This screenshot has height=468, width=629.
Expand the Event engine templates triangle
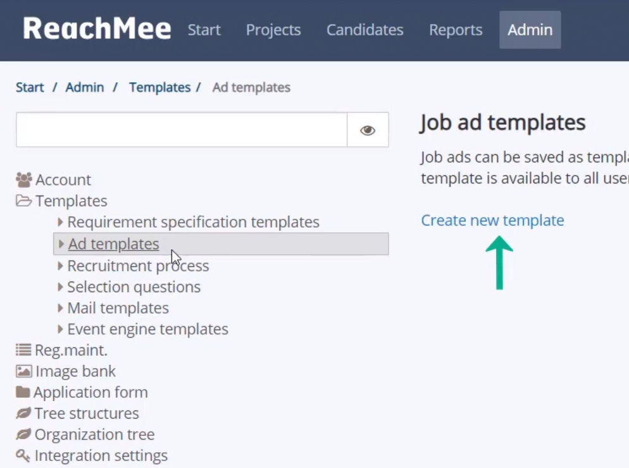tap(60, 329)
